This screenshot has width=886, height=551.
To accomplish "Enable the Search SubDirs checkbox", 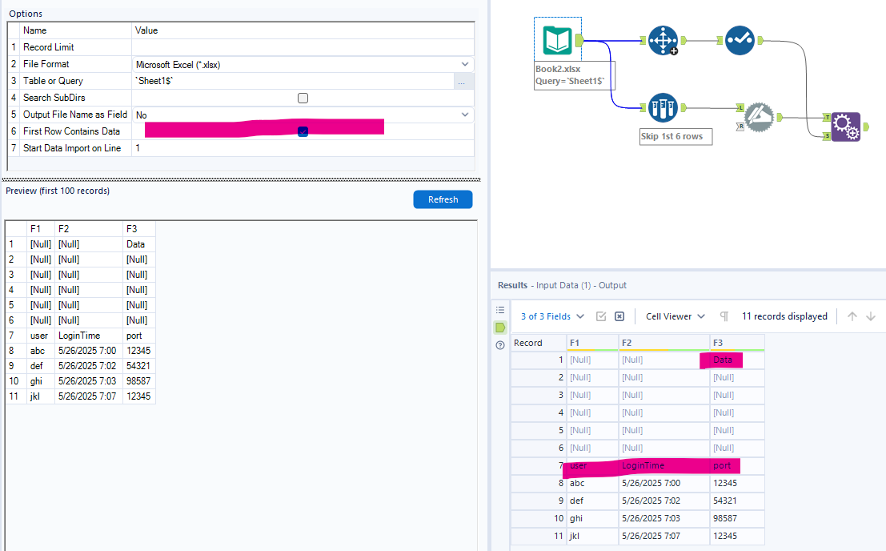I will pos(303,97).
